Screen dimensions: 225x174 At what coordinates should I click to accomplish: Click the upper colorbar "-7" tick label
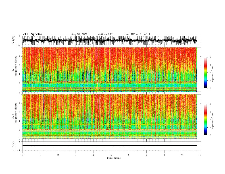tap(210, 88)
